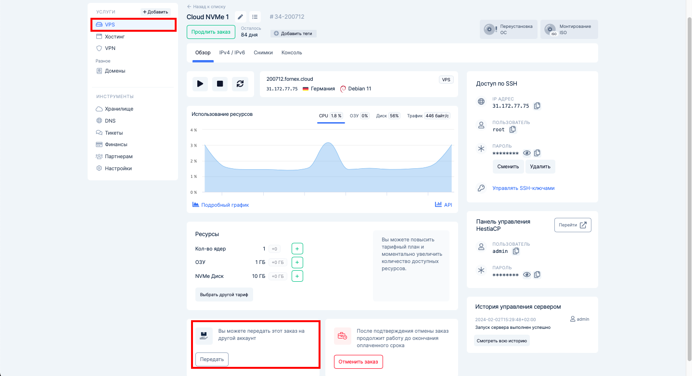Screen dimensions: 692x376
Task: Increase ОЗУ memory with the plus button
Action: pos(297,263)
